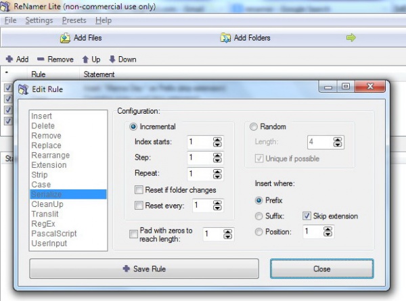Click the Close button in dialog
The image size is (406, 301).
[322, 269]
